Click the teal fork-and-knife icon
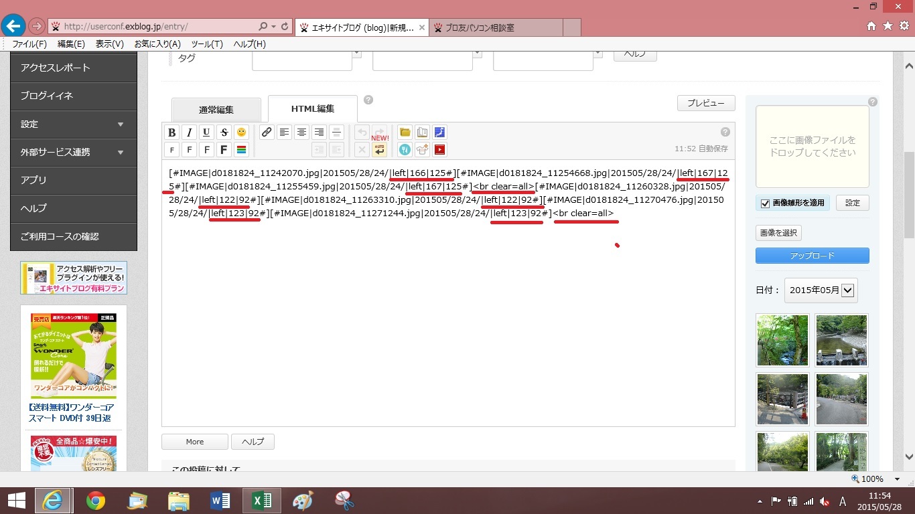The image size is (915, 514). tap(405, 150)
